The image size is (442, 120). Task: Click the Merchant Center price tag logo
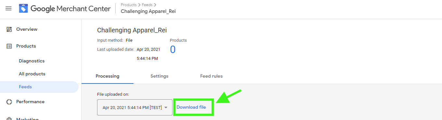pos(23,8)
